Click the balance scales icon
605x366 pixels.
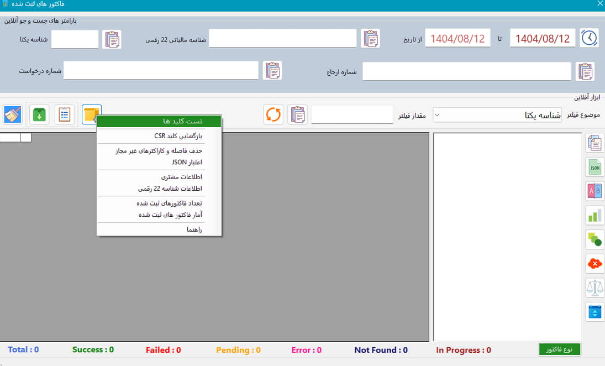(595, 288)
